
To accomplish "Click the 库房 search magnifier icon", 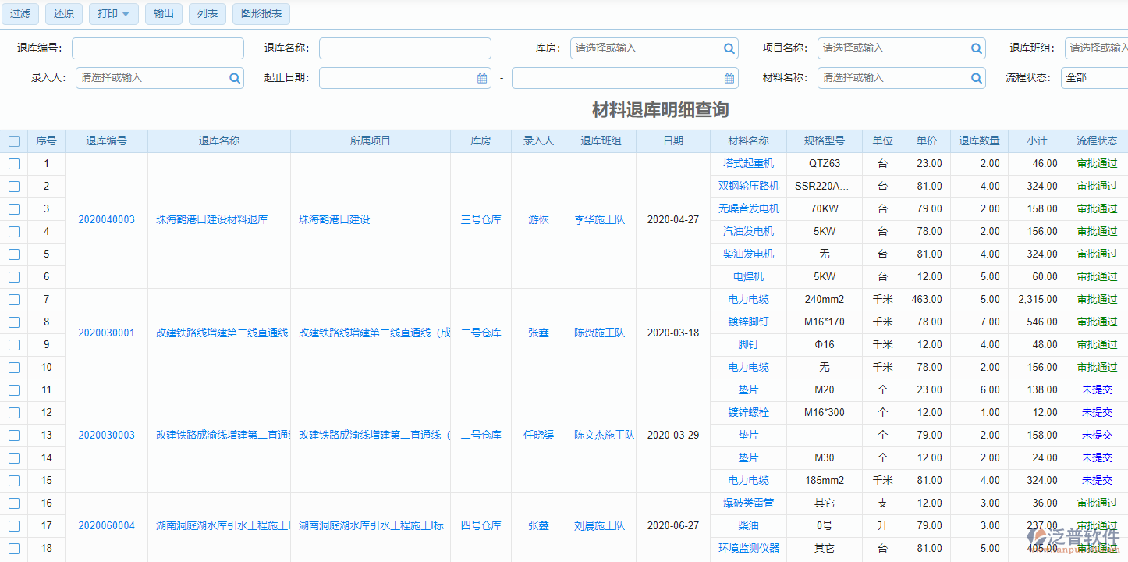I will pos(729,48).
